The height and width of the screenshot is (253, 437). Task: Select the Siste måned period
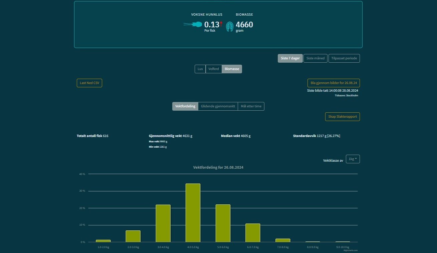(315, 58)
